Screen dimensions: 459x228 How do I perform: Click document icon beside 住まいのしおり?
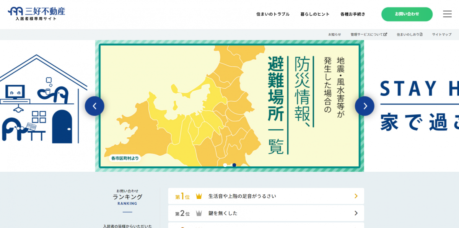421,34
